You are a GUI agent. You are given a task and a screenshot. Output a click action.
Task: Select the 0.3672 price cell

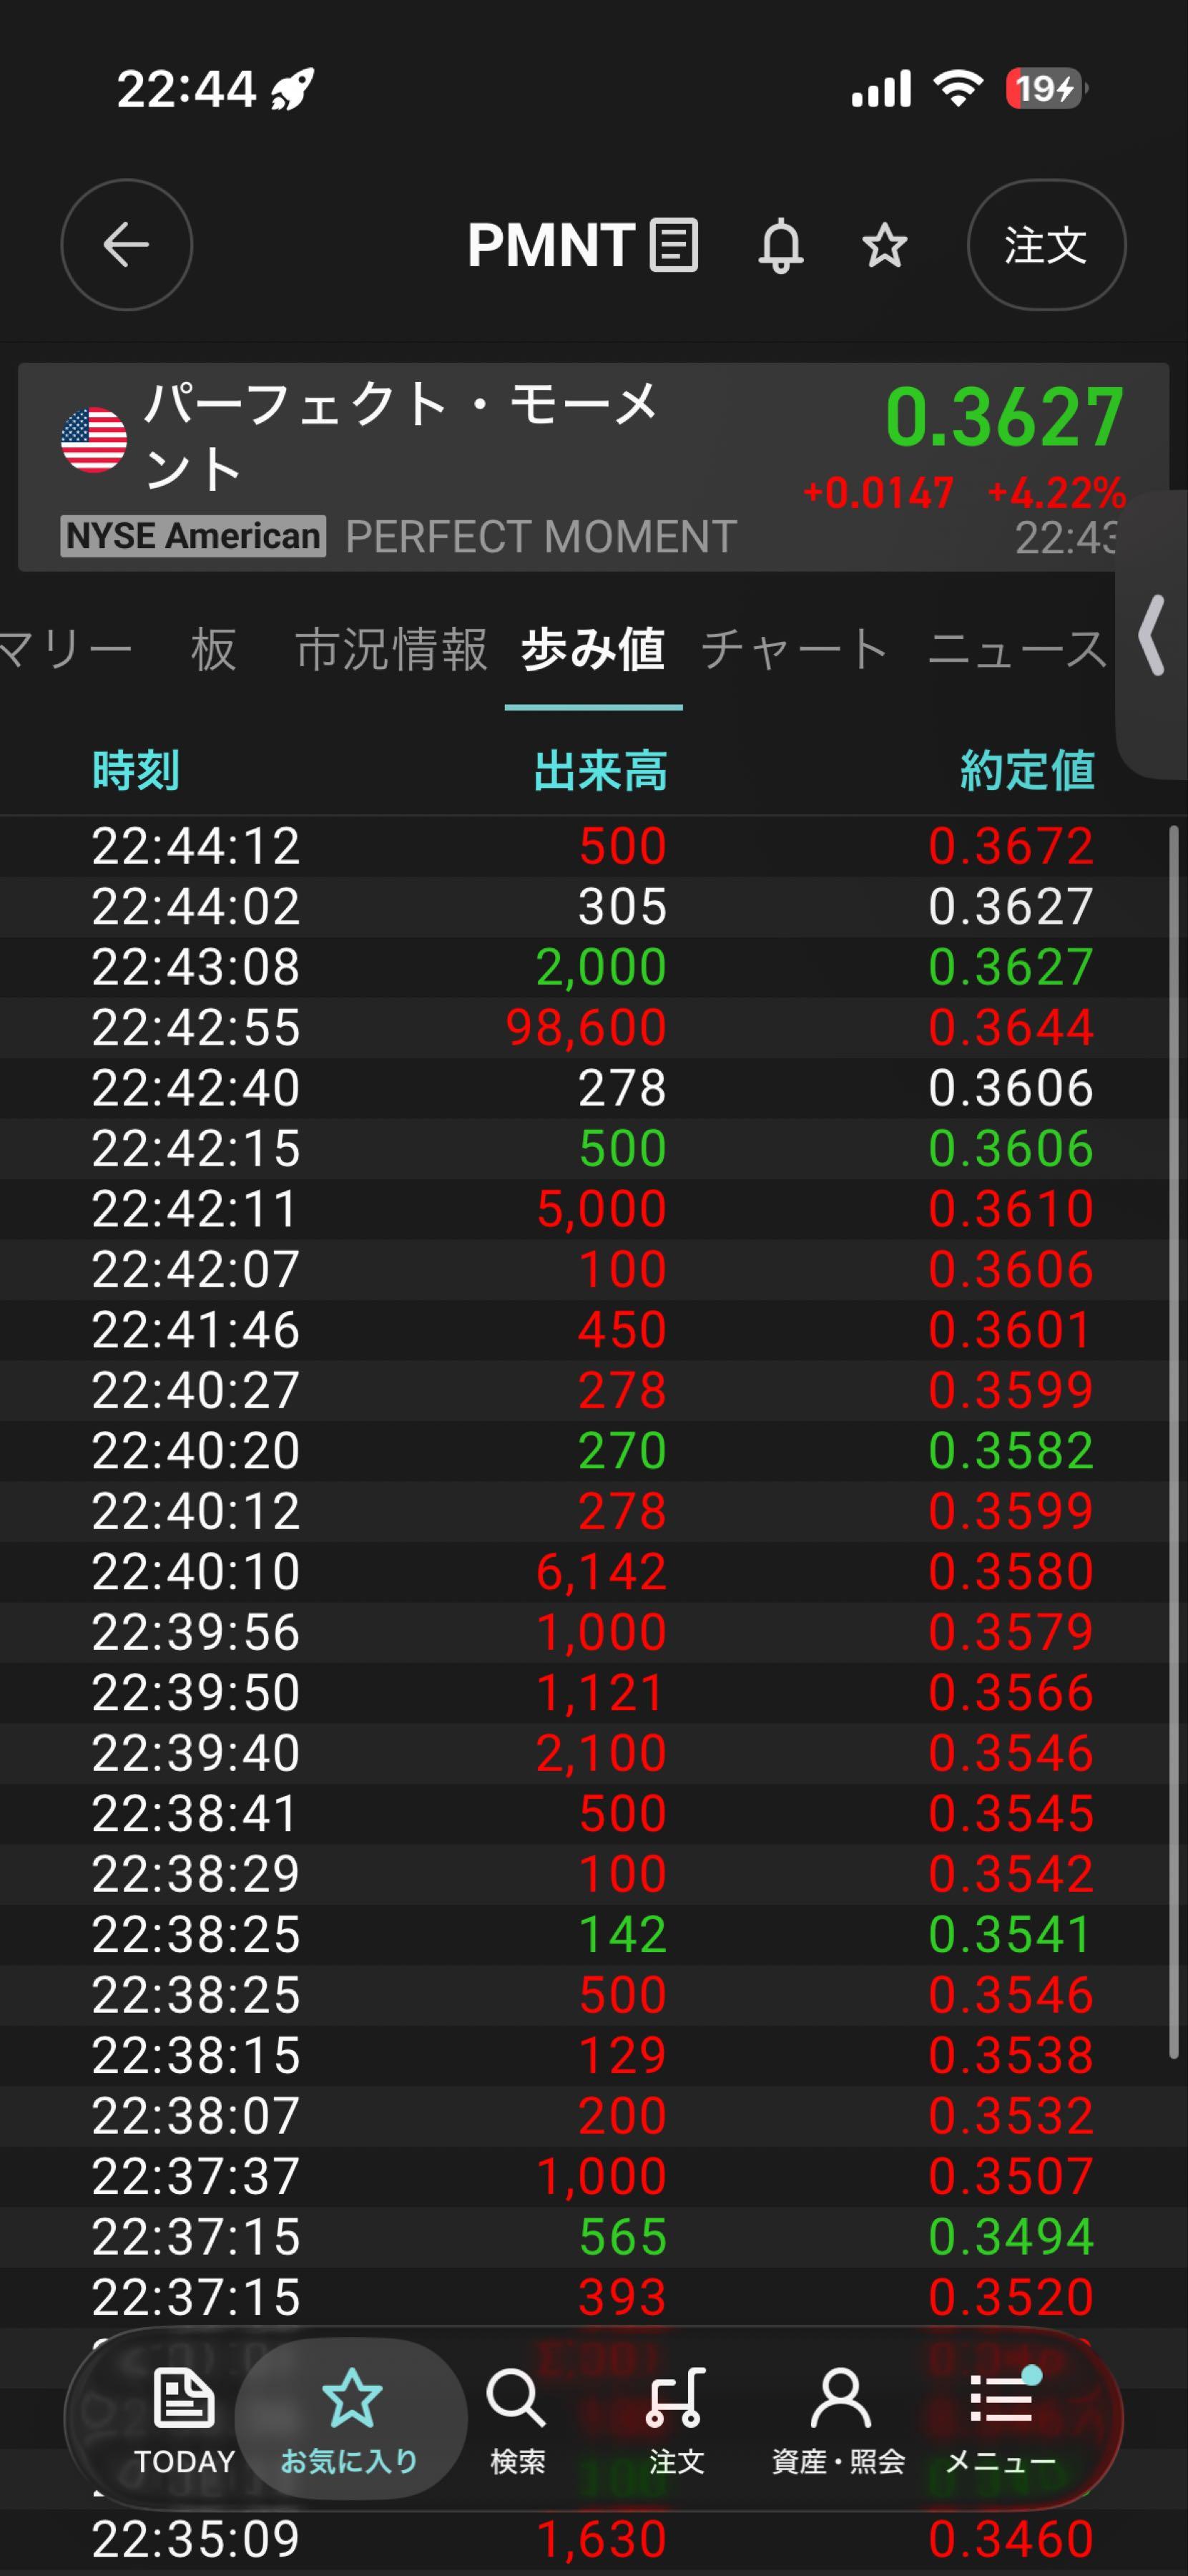[1011, 846]
